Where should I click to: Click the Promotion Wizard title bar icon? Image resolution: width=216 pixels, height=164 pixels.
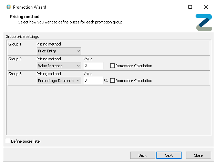click(9, 7)
